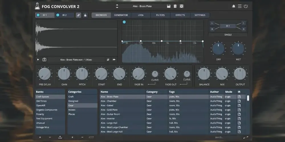The height and width of the screenshot is (142, 285).
Task: Click the EQ node at 100 Hz
Action: click(141, 41)
